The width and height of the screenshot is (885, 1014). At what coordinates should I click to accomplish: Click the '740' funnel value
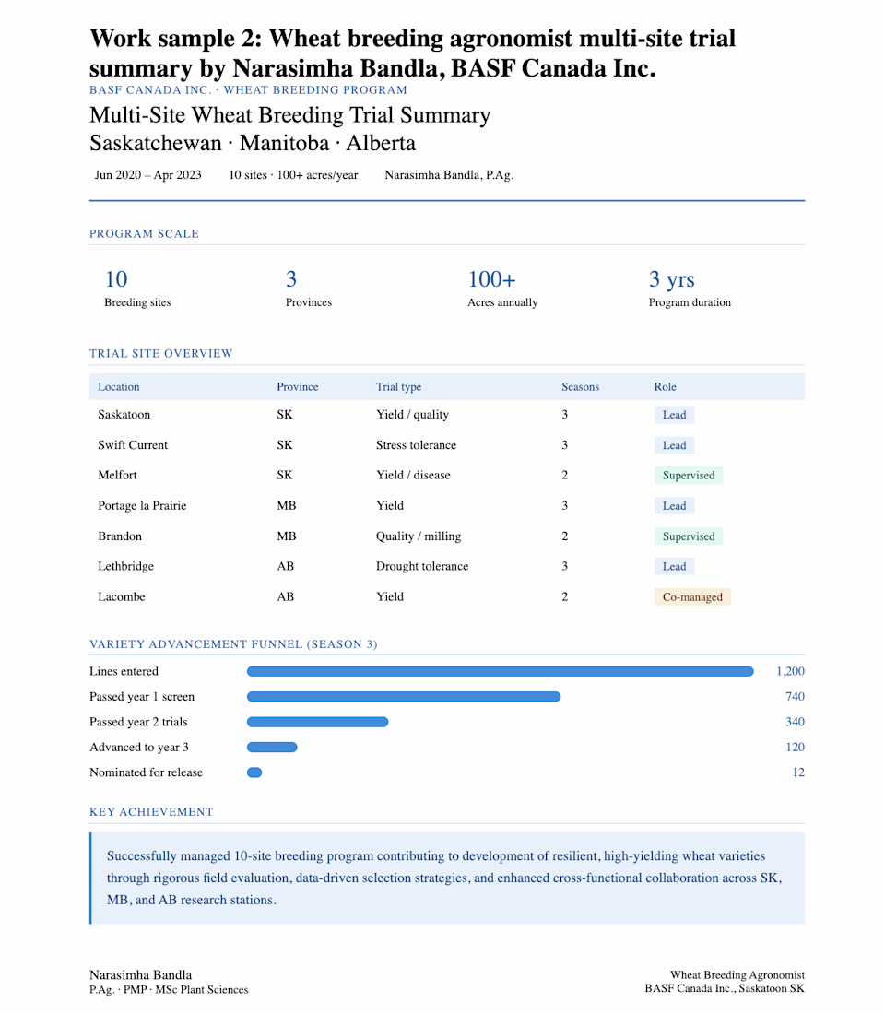pyautogui.click(x=795, y=697)
